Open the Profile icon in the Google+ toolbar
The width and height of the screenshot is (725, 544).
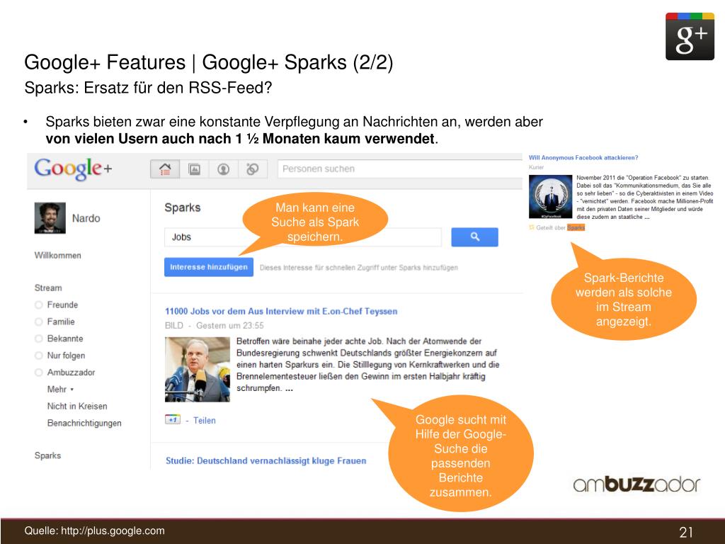[x=223, y=169]
